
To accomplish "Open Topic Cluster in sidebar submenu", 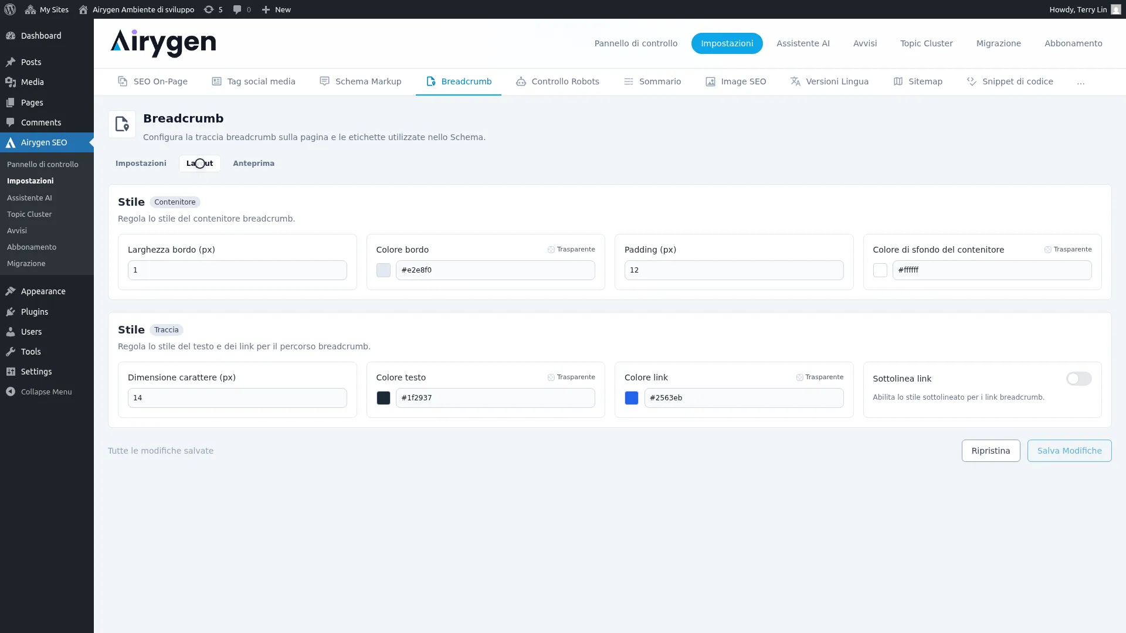I will [x=29, y=215].
